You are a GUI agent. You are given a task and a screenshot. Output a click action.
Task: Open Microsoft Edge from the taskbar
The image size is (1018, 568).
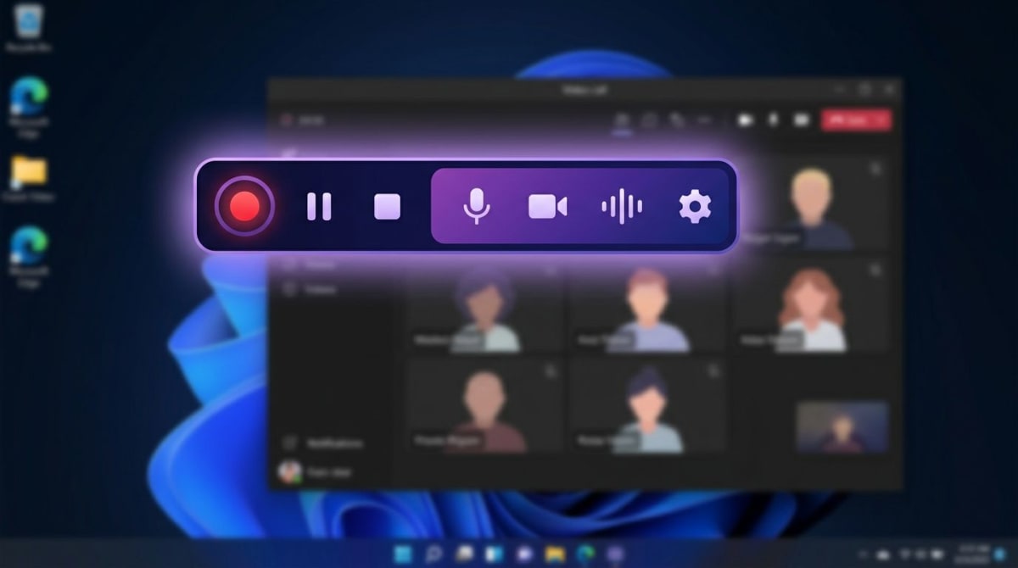click(x=585, y=554)
